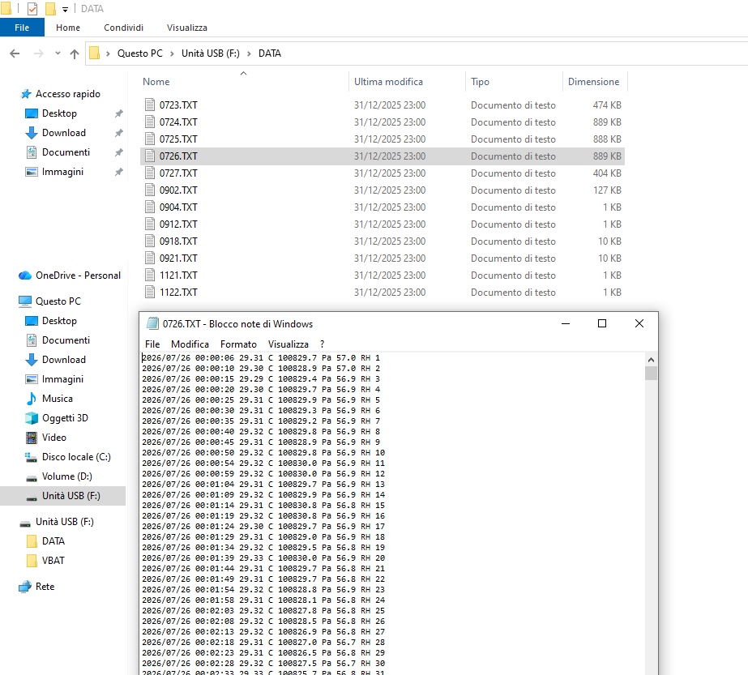Open the VBAT folder in navigation tree
This screenshot has width=748, height=675.
click(53, 561)
